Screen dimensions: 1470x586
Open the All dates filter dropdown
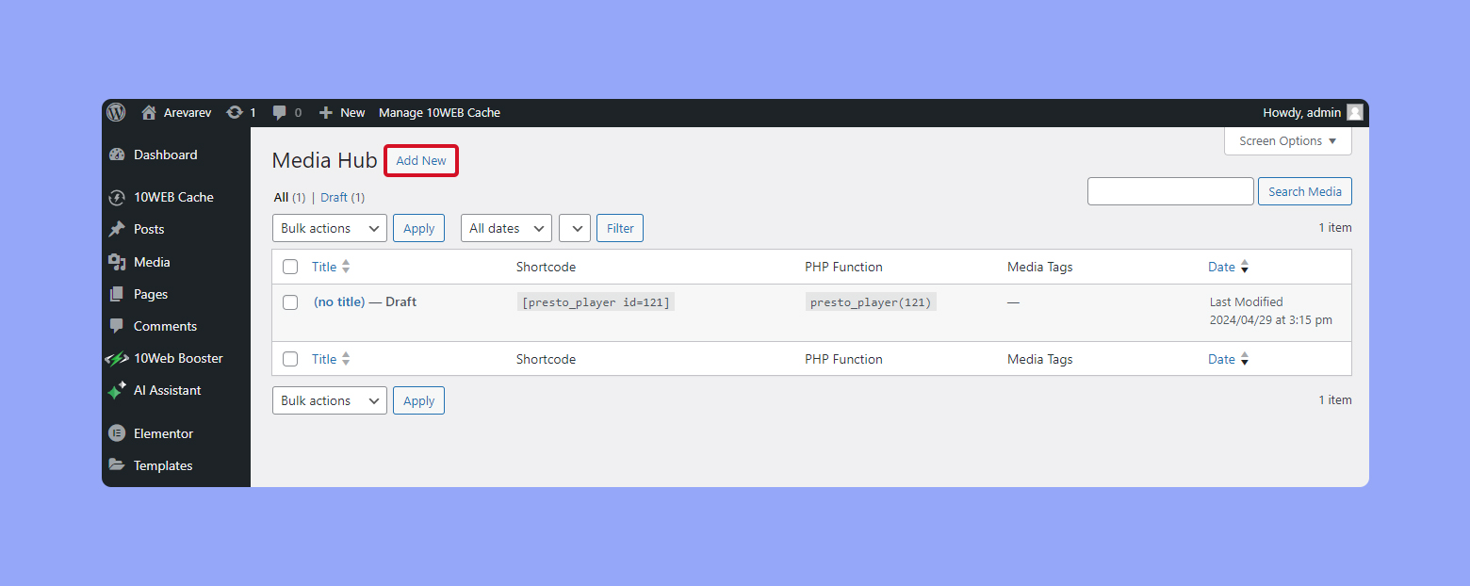point(506,228)
